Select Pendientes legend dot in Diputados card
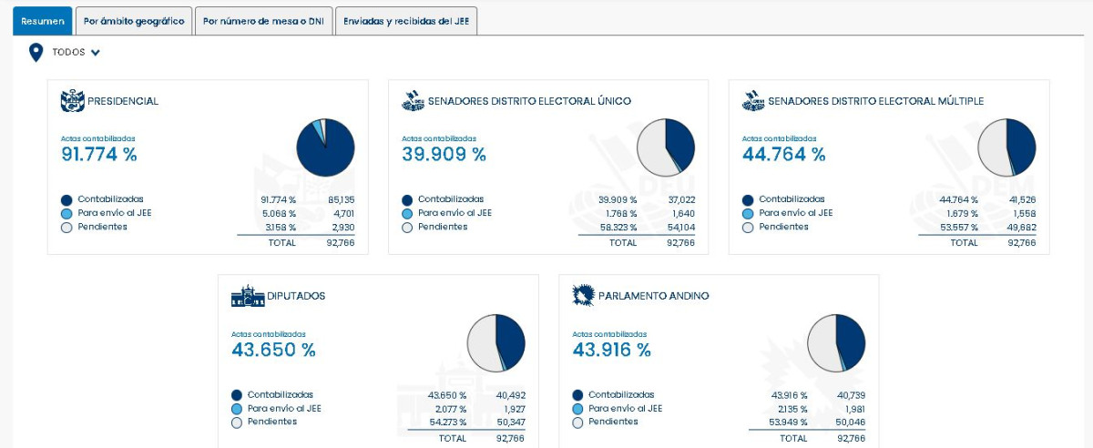This screenshot has width=1093, height=448. pos(237,423)
